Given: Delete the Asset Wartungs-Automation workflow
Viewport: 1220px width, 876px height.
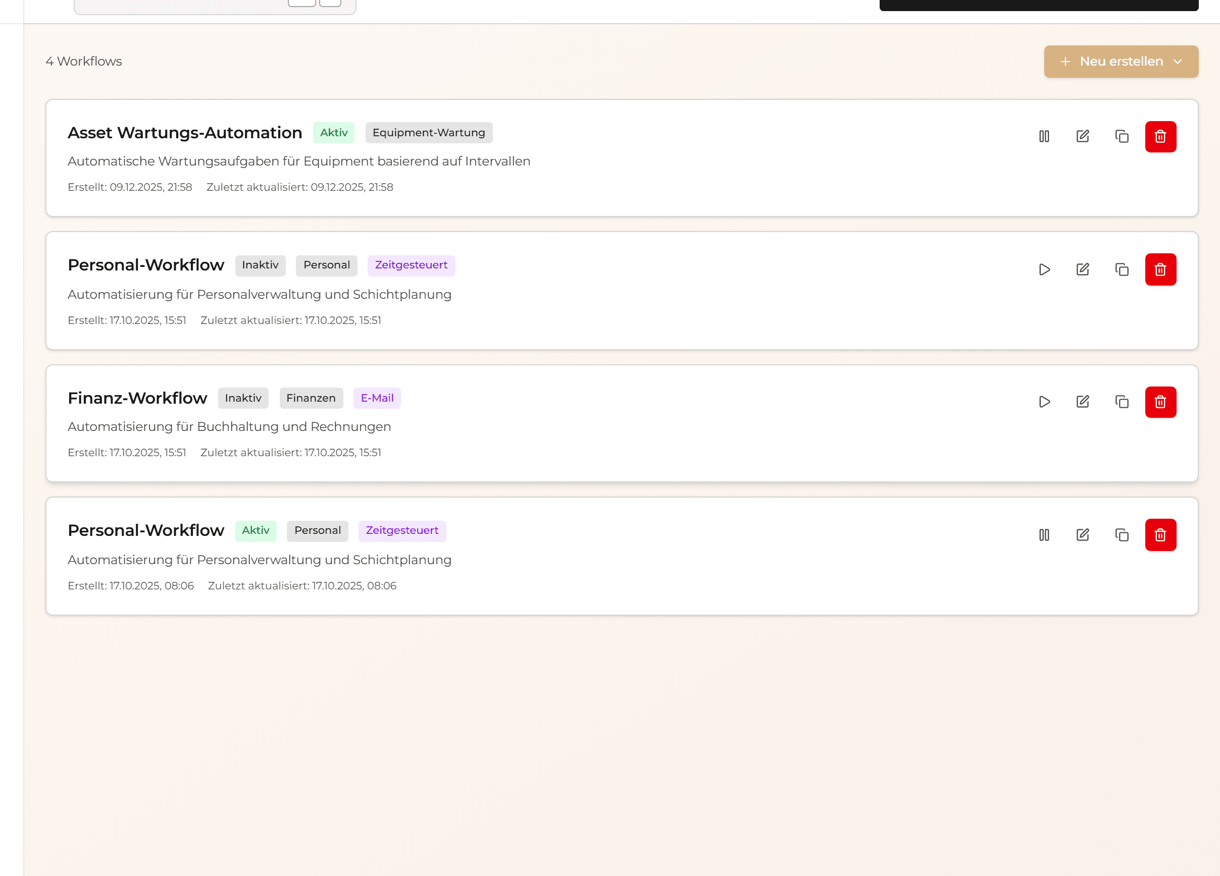Looking at the screenshot, I should 1160,137.
